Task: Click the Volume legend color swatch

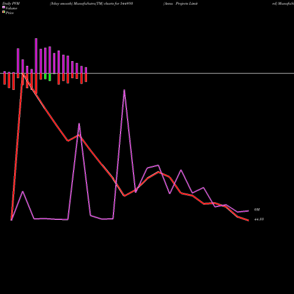Action: point(4,7)
